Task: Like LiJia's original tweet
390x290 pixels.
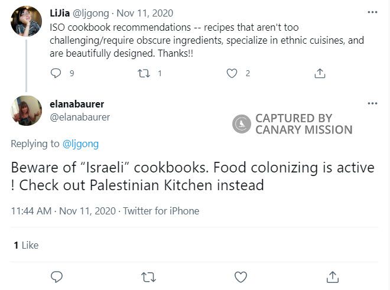Action: tap(232, 73)
